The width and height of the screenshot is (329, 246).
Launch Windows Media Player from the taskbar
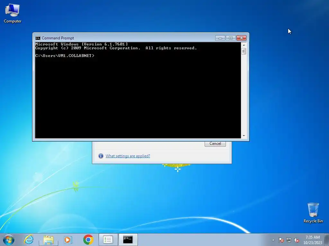(68, 240)
